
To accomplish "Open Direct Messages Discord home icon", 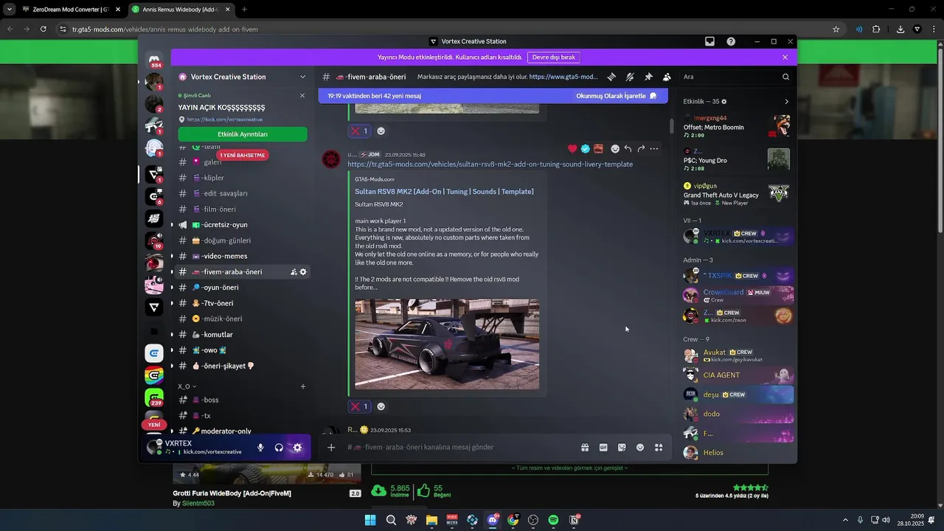I will pos(154,60).
